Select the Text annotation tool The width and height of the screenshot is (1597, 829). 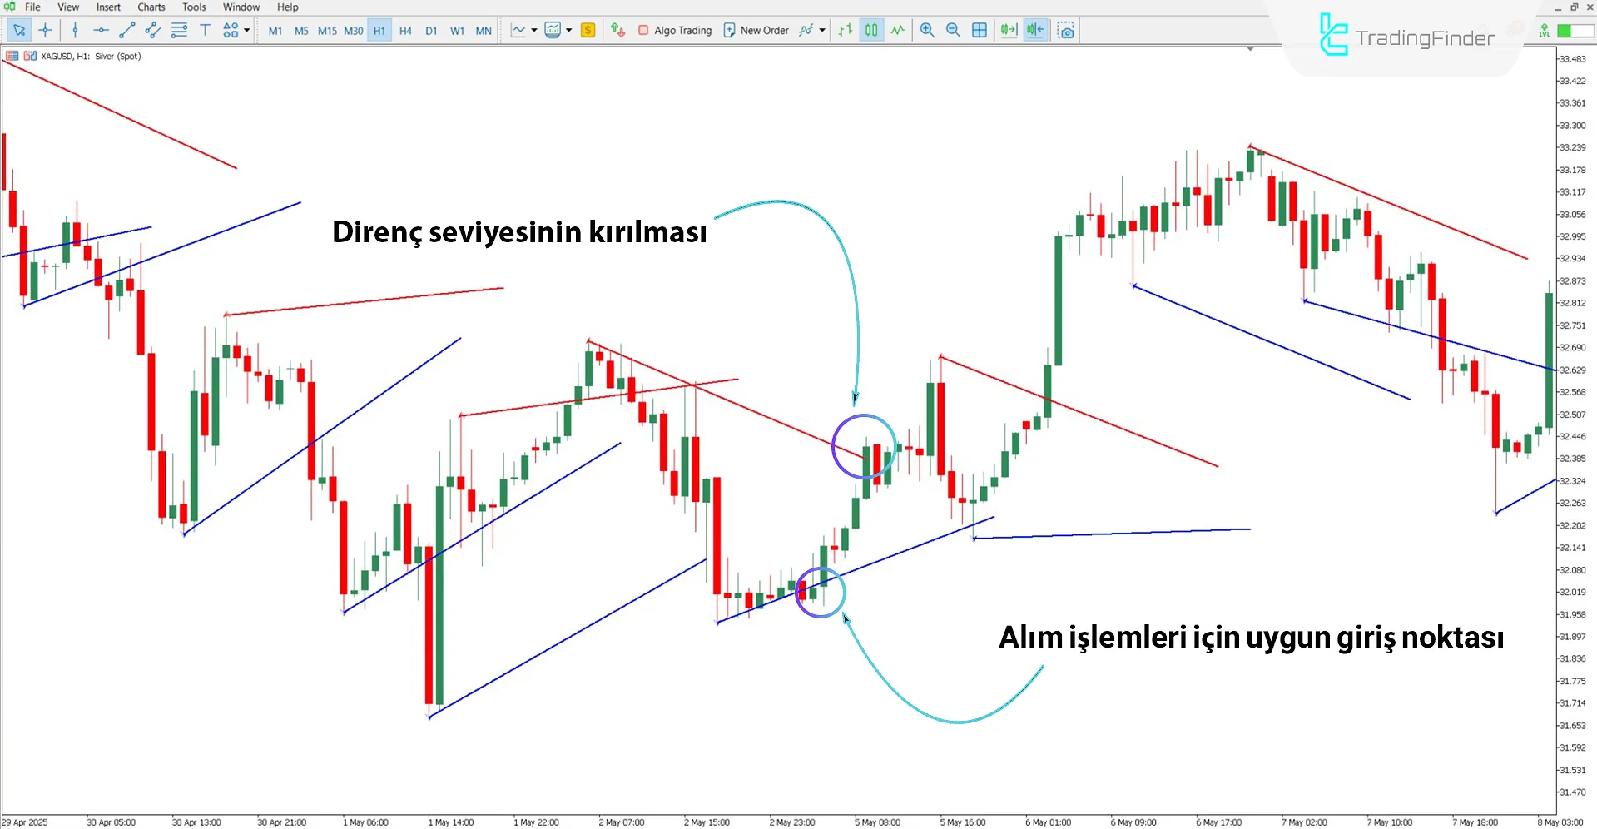pyautogui.click(x=206, y=31)
